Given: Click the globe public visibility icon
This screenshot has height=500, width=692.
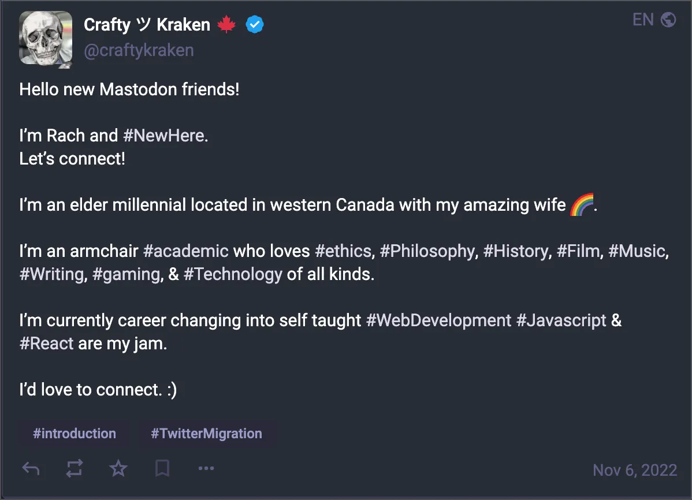Looking at the screenshot, I should (668, 20).
